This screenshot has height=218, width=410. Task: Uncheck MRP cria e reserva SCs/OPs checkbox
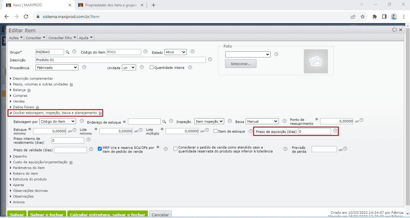(100, 149)
